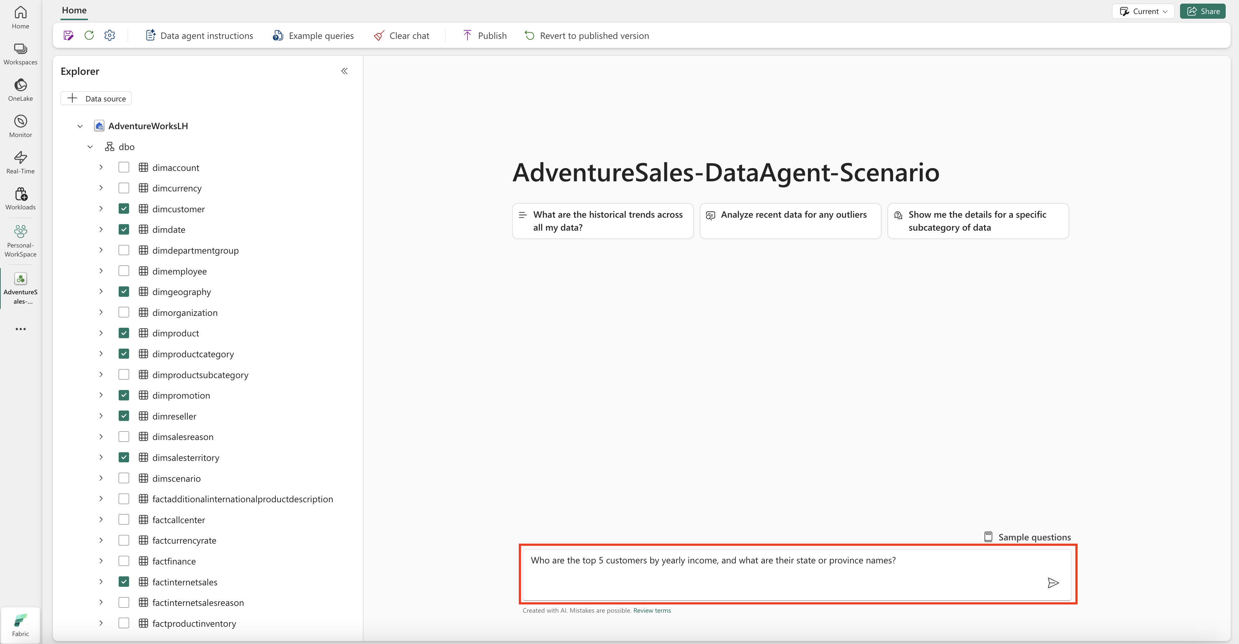Open Personal-WorkSpace in the sidebar
This screenshot has width=1239, height=644.
coord(20,241)
